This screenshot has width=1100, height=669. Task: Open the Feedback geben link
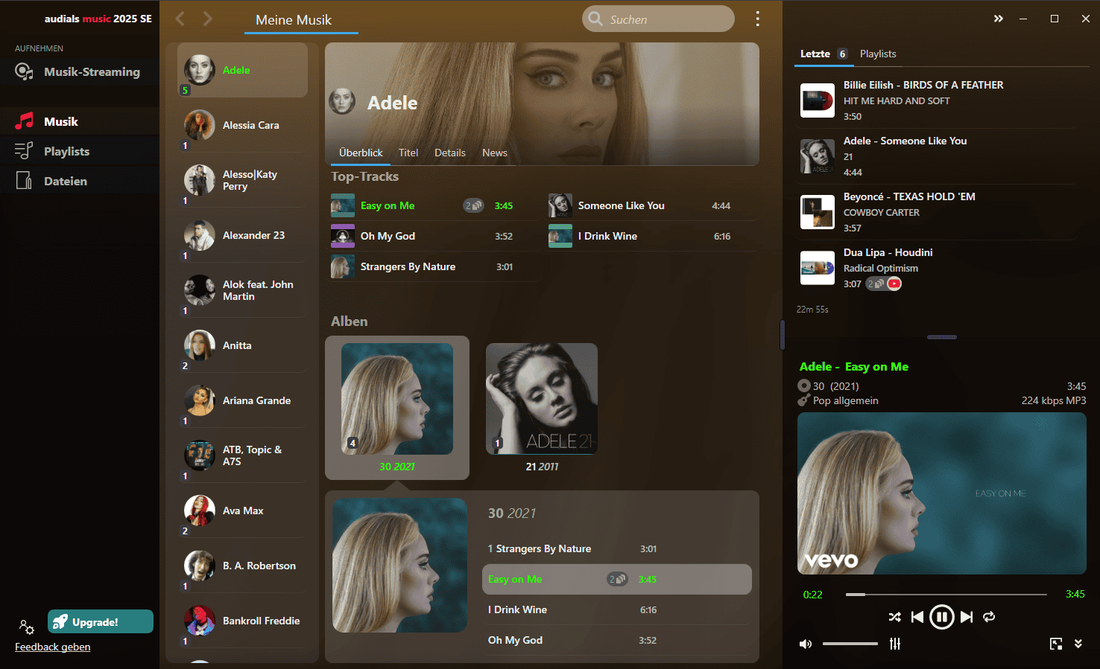(x=52, y=647)
